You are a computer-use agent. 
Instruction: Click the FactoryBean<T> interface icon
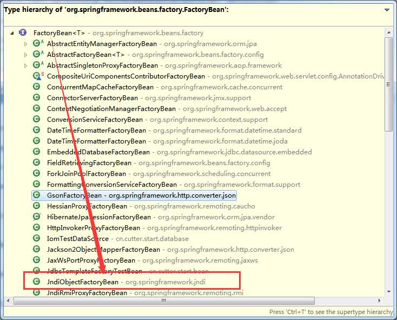point(23,32)
